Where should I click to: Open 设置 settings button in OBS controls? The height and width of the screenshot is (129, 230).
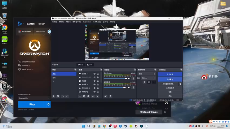pos(170,92)
